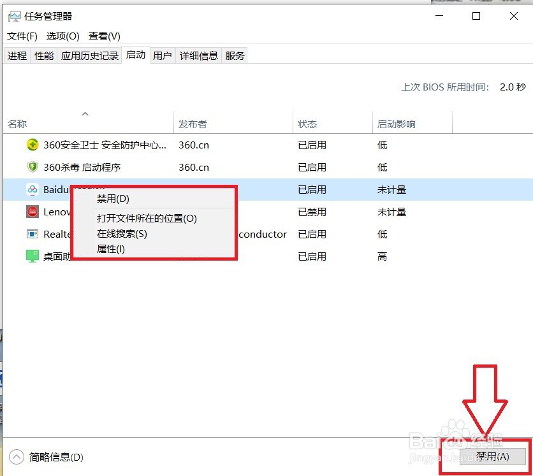
Task: Switch to the 性能 tab
Action: (43, 55)
